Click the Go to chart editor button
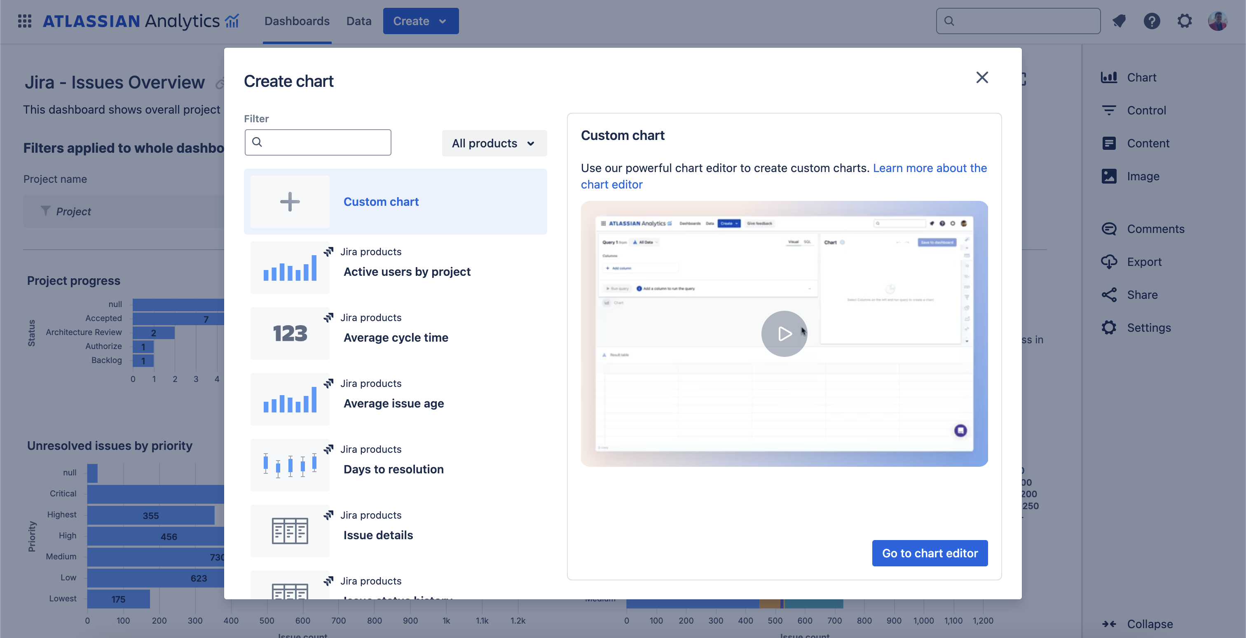The image size is (1246, 638). (930, 553)
